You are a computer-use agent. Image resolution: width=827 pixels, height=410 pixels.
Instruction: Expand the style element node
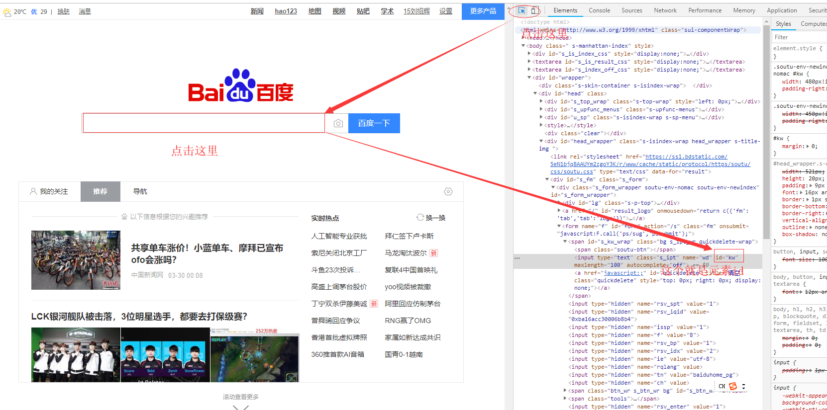point(541,125)
